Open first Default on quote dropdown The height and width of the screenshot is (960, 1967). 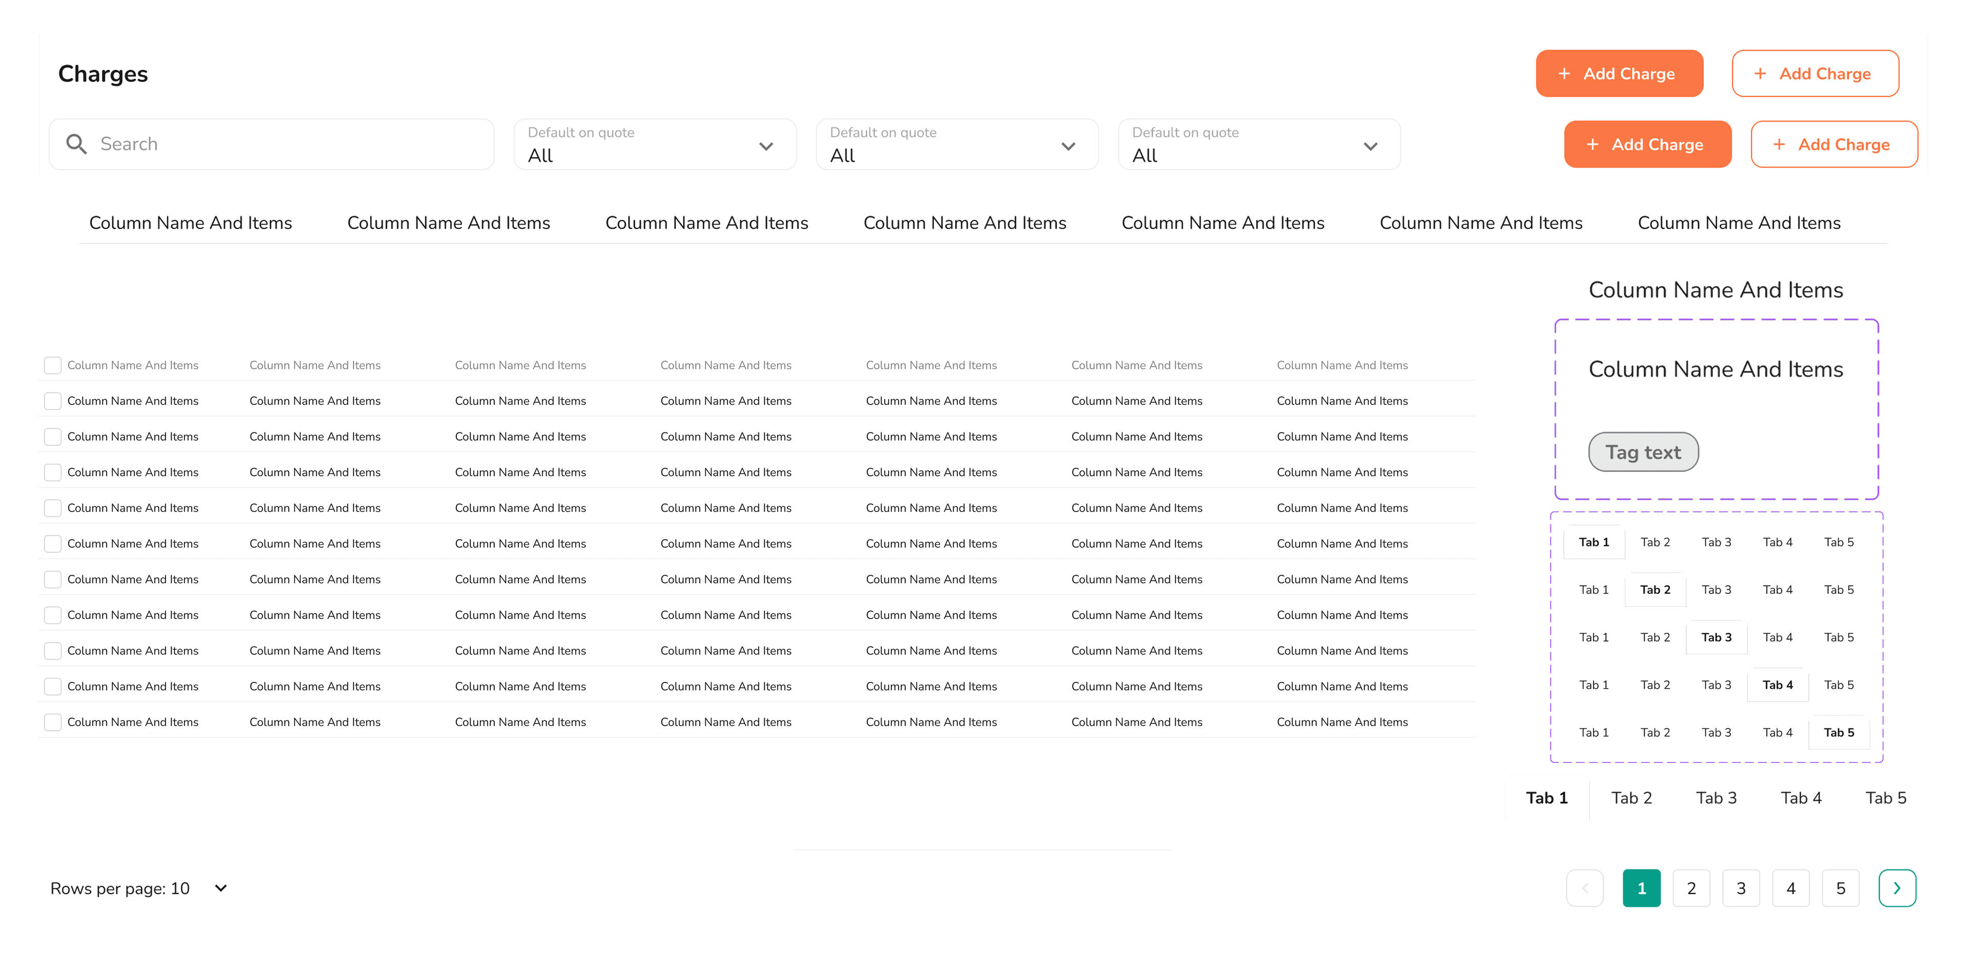(655, 145)
